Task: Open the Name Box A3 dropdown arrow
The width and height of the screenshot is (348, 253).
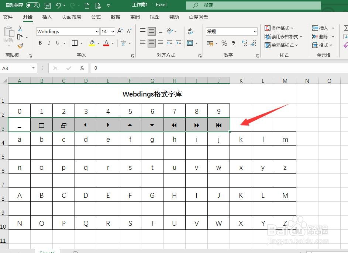Action: (33, 68)
